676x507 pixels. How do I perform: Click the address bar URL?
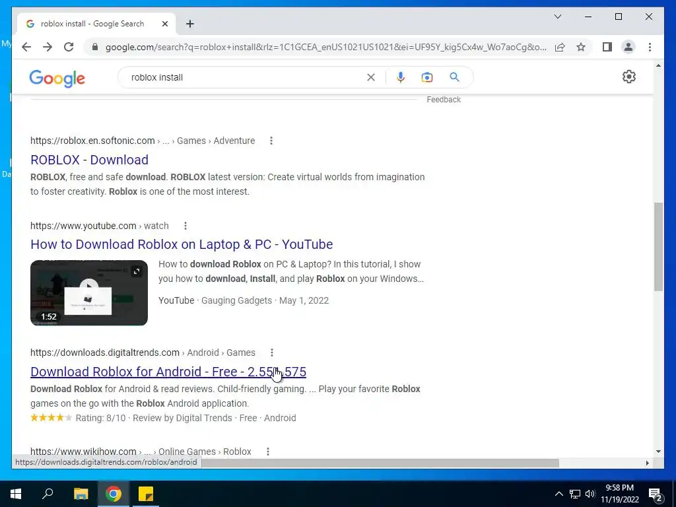point(326,47)
